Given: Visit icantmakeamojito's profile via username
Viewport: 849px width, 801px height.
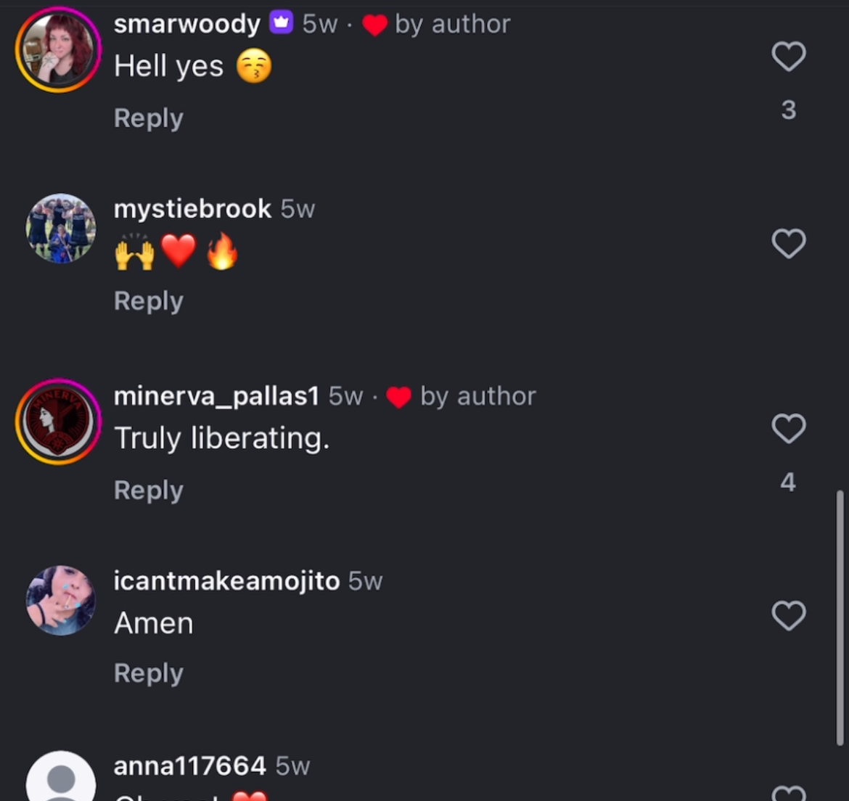Looking at the screenshot, I should click(227, 580).
